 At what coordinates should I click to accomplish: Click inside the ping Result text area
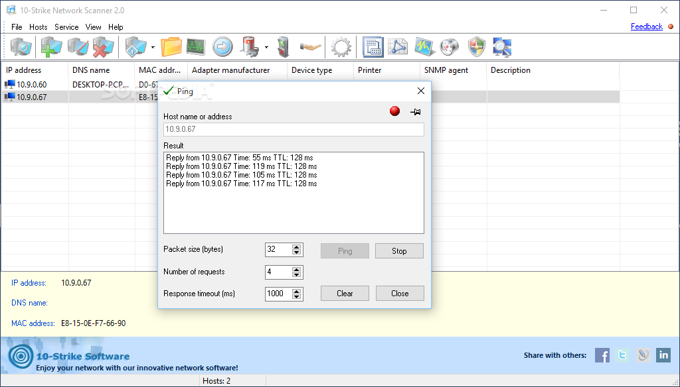(294, 193)
